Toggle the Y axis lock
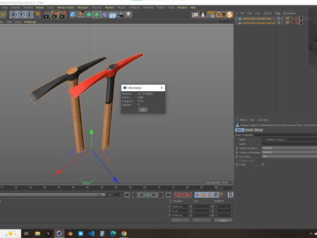The height and width of the screenshot is (238, 317). 21,15
